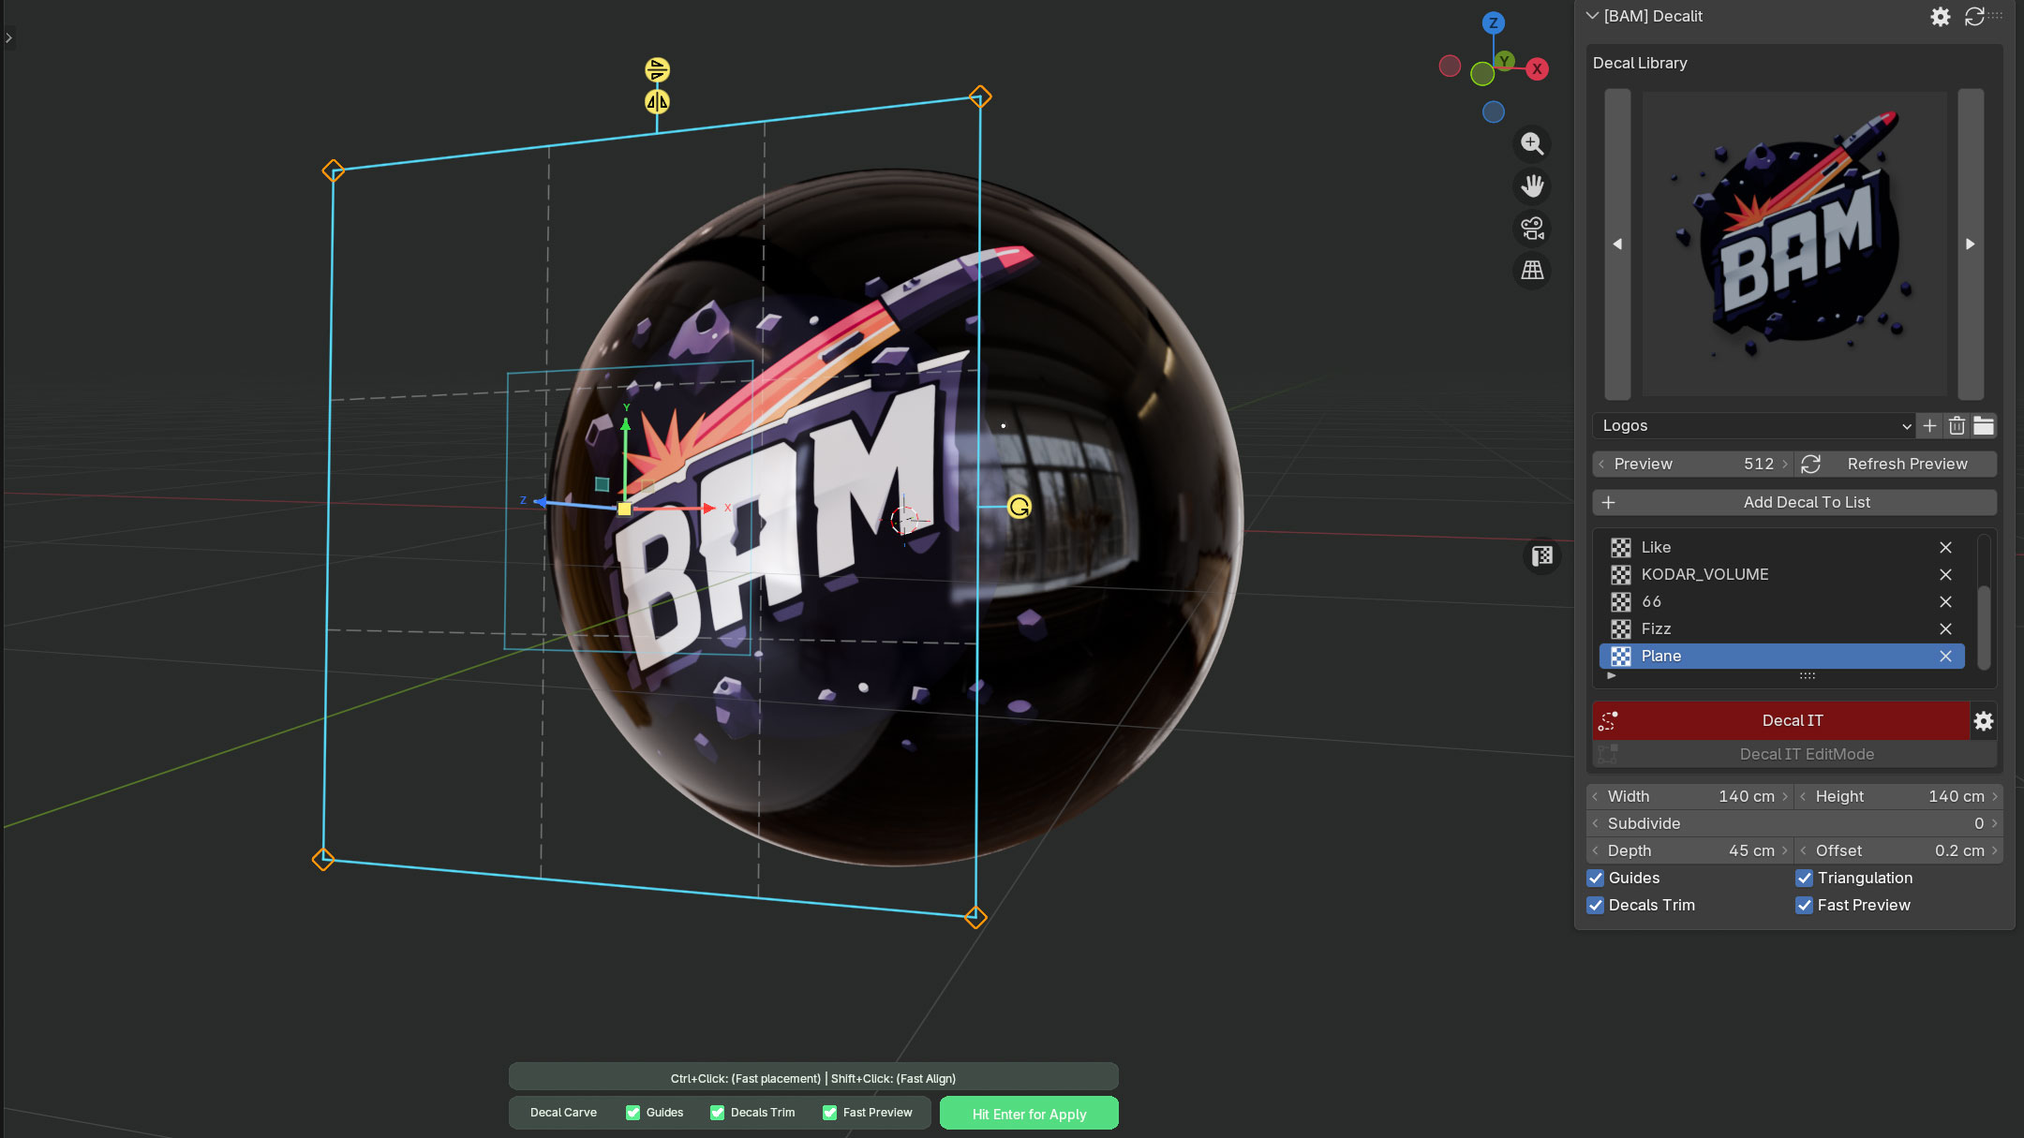The height and width of the screenshot is (1138, 2024).
Task: Click the Depth 45 cm field
Action: click(x=1690, y=851)
